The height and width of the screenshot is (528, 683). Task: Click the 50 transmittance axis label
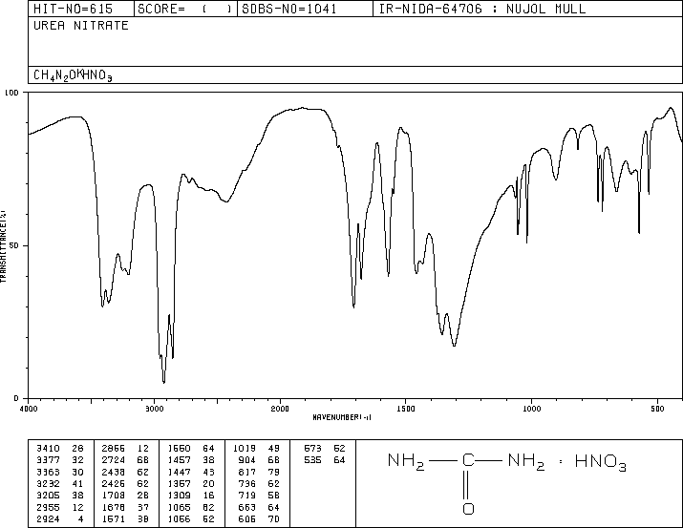click(14, 245)
